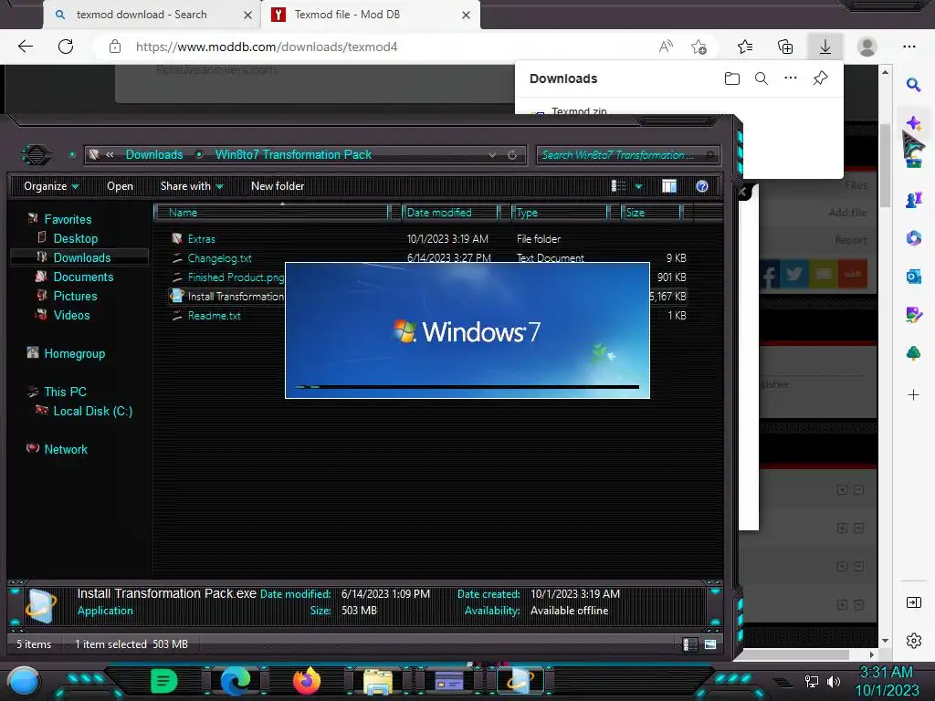
Task: Open Outlook icon in Edge sidebar
Action: click(913, 276)
